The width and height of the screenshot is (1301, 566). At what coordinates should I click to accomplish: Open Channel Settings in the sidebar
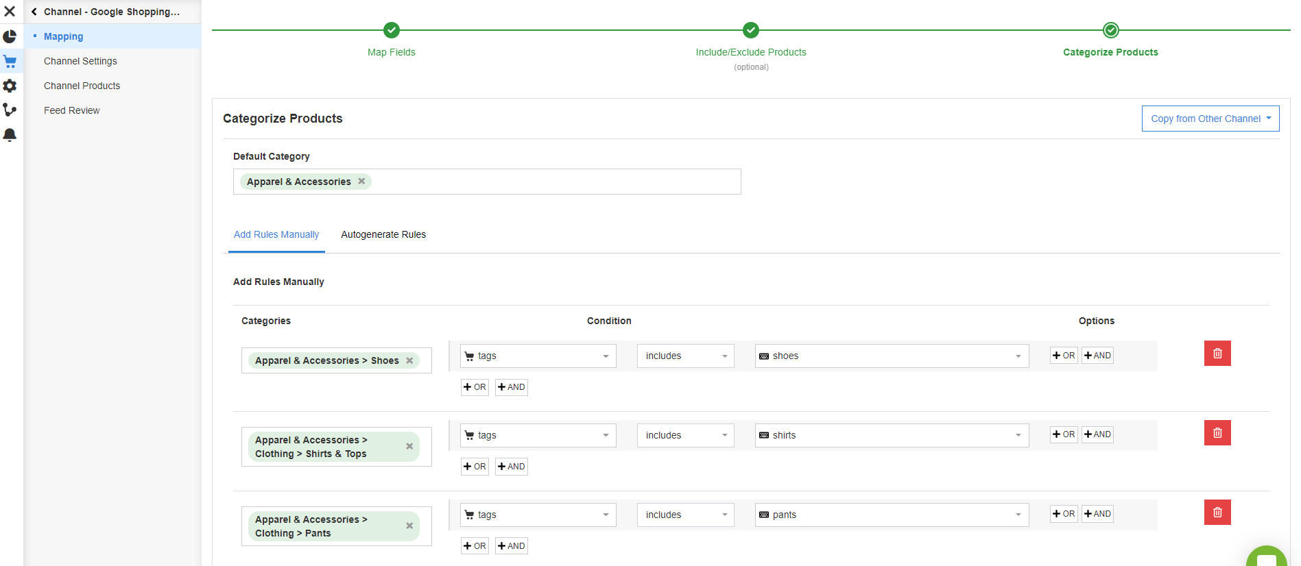[80, 61]
